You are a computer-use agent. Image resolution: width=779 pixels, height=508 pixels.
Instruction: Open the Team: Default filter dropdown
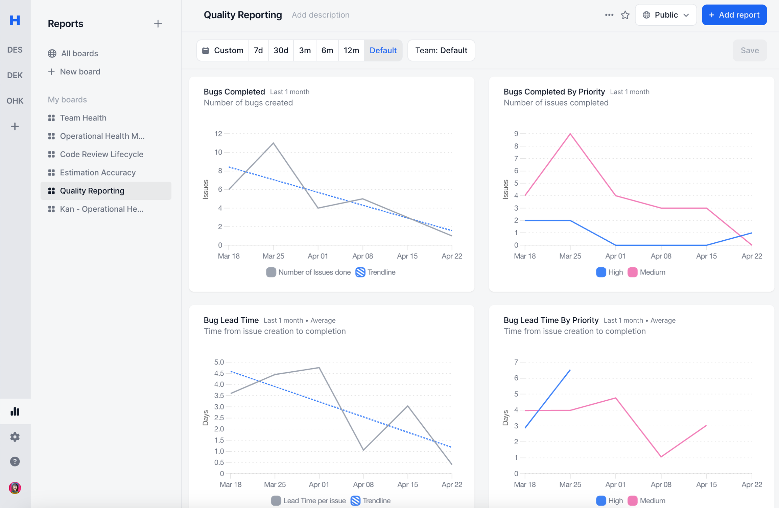click(x=441, y=51)
